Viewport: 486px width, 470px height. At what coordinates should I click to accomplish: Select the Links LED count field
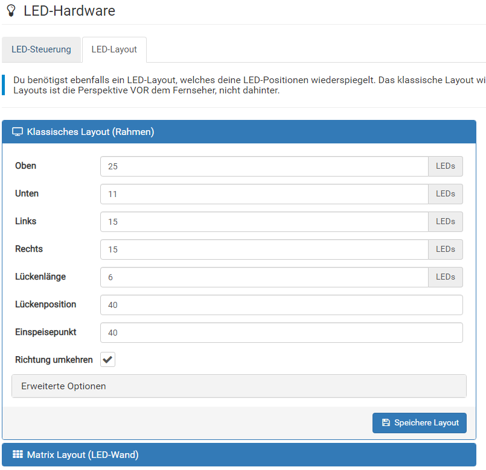point(264,222)
